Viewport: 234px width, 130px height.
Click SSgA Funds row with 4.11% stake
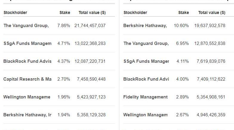click(146, 61)
